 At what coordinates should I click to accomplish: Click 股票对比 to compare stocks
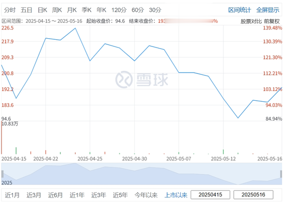click(251, 21)
